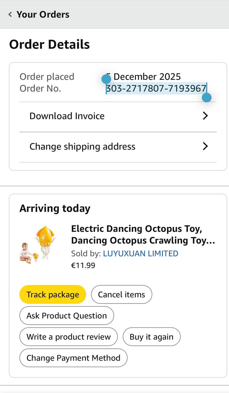This screenshot has width=229, height=393.
Task: Tap the left text selection handle
Action: 106,79
